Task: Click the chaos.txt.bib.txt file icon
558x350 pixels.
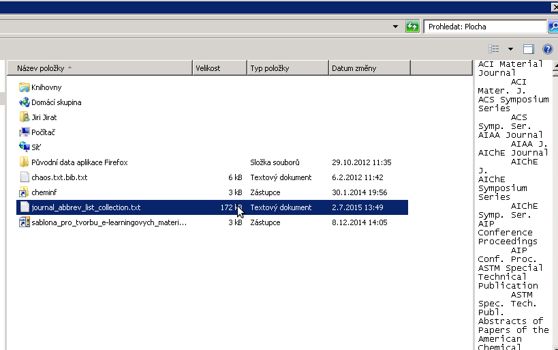Action: [25, 177]
